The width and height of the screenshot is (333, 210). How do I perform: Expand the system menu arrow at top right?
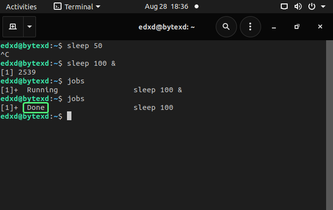tap(323, 7)
